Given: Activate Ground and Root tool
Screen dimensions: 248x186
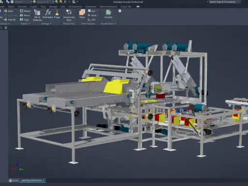Looking at the screenshot, I should pyautogui.click(x=69, y=15).
